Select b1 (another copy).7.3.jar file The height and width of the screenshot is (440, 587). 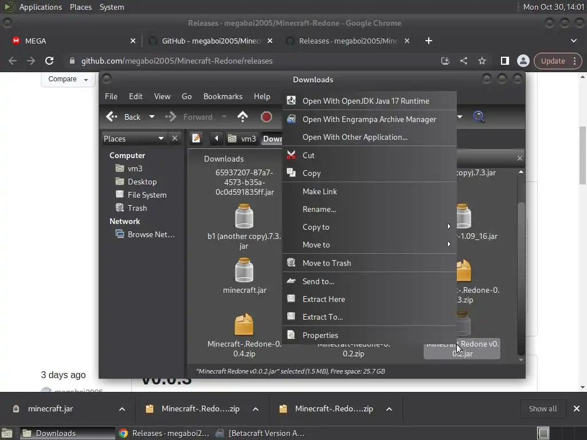pyautogui.click(x=244, y=226)
